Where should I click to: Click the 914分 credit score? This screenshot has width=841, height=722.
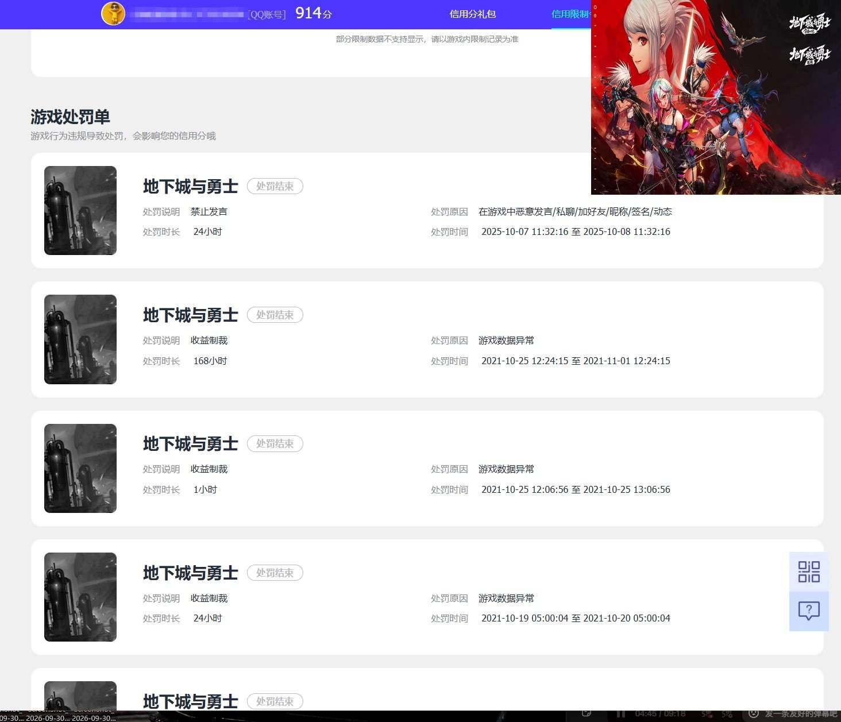click(314, 13)
